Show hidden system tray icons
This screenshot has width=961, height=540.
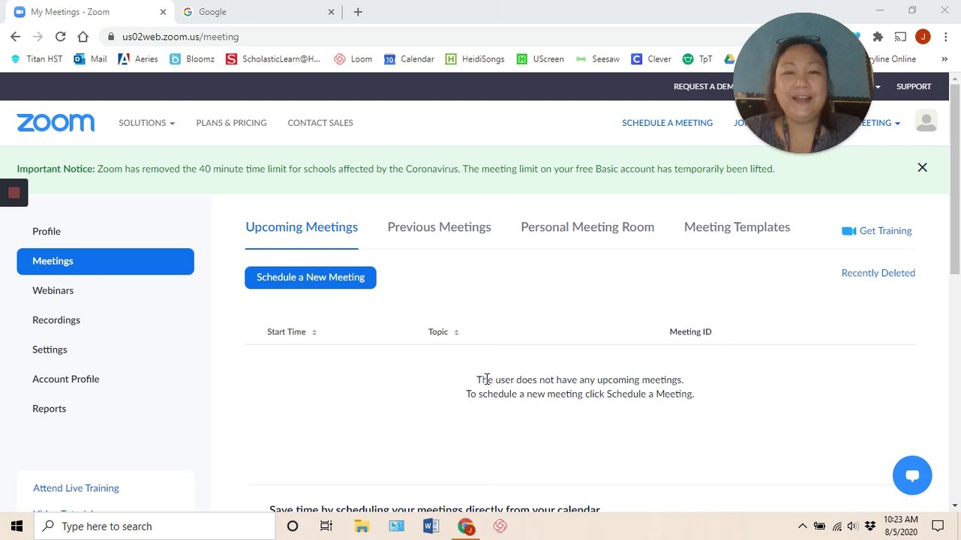(802, 526)
